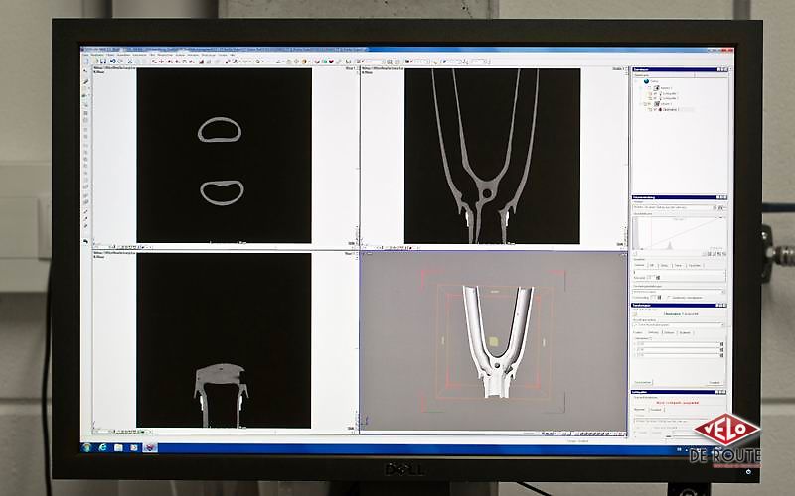This screenshot has width=795, height=496.
Task: Select the first light source row in scene tree
Action: coord(669,93)
